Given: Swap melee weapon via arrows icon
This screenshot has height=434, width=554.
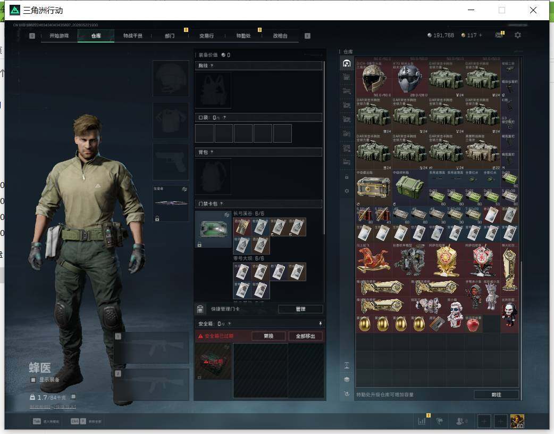Looking at the screenshot, I should tap(184, 190).
